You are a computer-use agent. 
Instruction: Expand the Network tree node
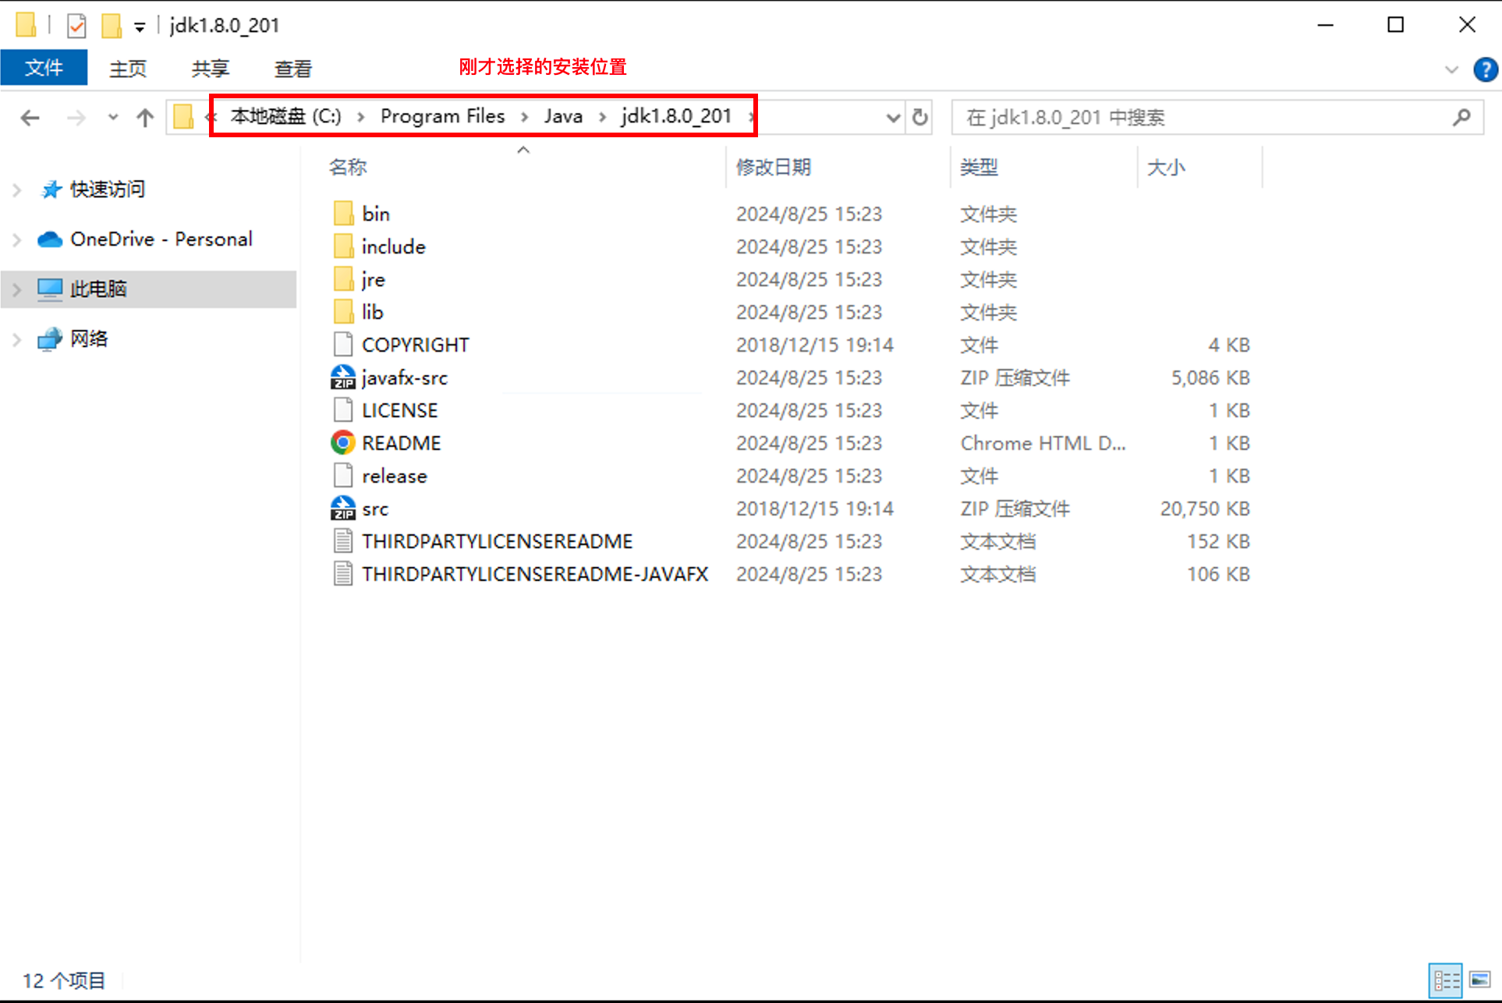(16, 339)
